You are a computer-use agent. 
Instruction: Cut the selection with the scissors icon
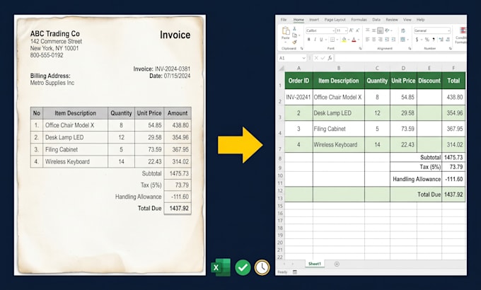[294, 29]
